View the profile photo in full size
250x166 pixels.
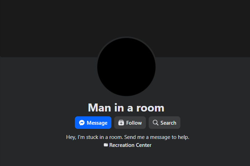click(126, 67)
